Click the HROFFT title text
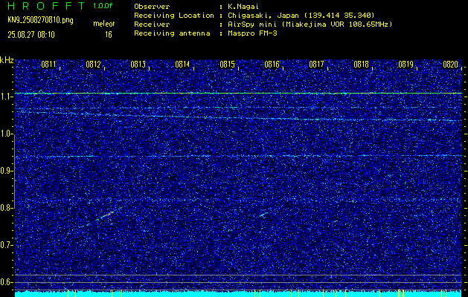Viewport: 468px width, 297px height. (46, 6)
